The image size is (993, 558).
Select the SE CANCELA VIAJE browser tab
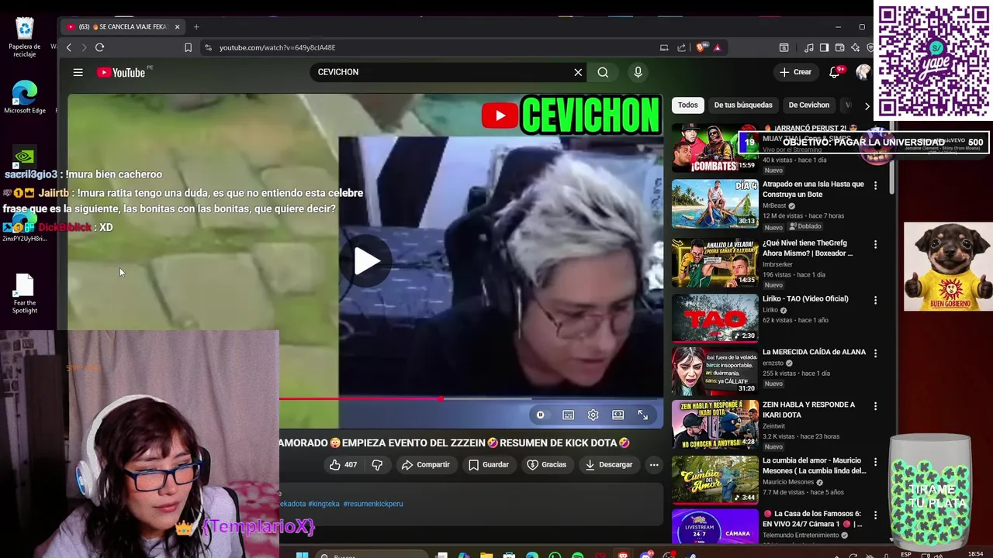pyautogui.click(x=123, y=27)
